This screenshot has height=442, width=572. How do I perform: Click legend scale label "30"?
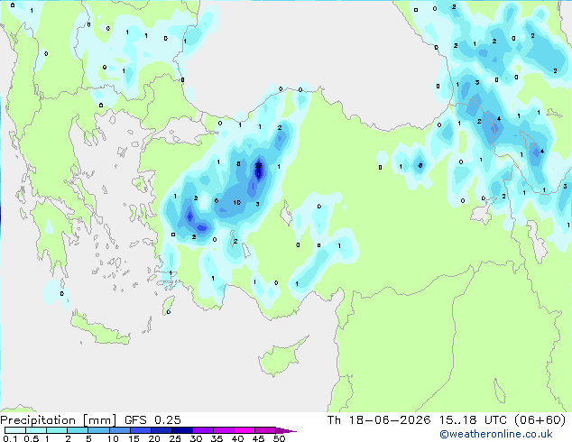pyautogui.click(x=196, y=438)
